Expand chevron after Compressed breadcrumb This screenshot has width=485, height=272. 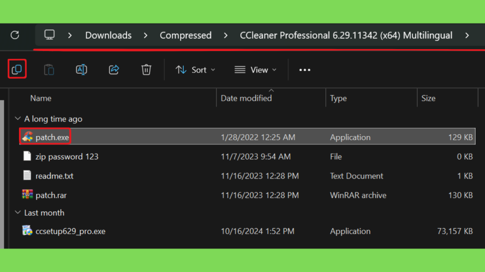pyautogui.click(x=226, y=35)
